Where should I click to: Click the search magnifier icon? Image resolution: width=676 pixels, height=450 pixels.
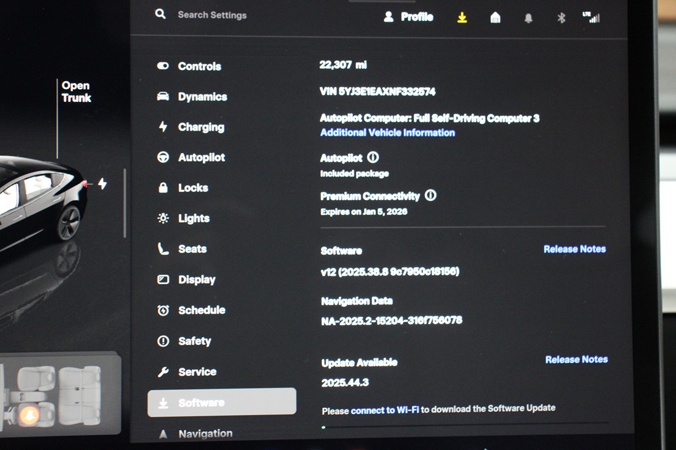[161, 15]
